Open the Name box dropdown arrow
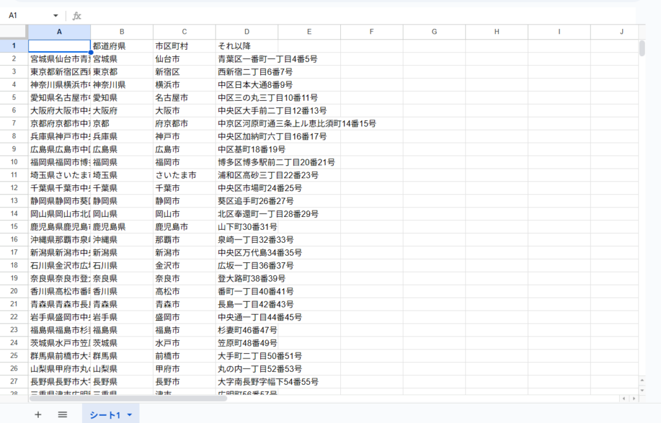 [x=56, y=15]
